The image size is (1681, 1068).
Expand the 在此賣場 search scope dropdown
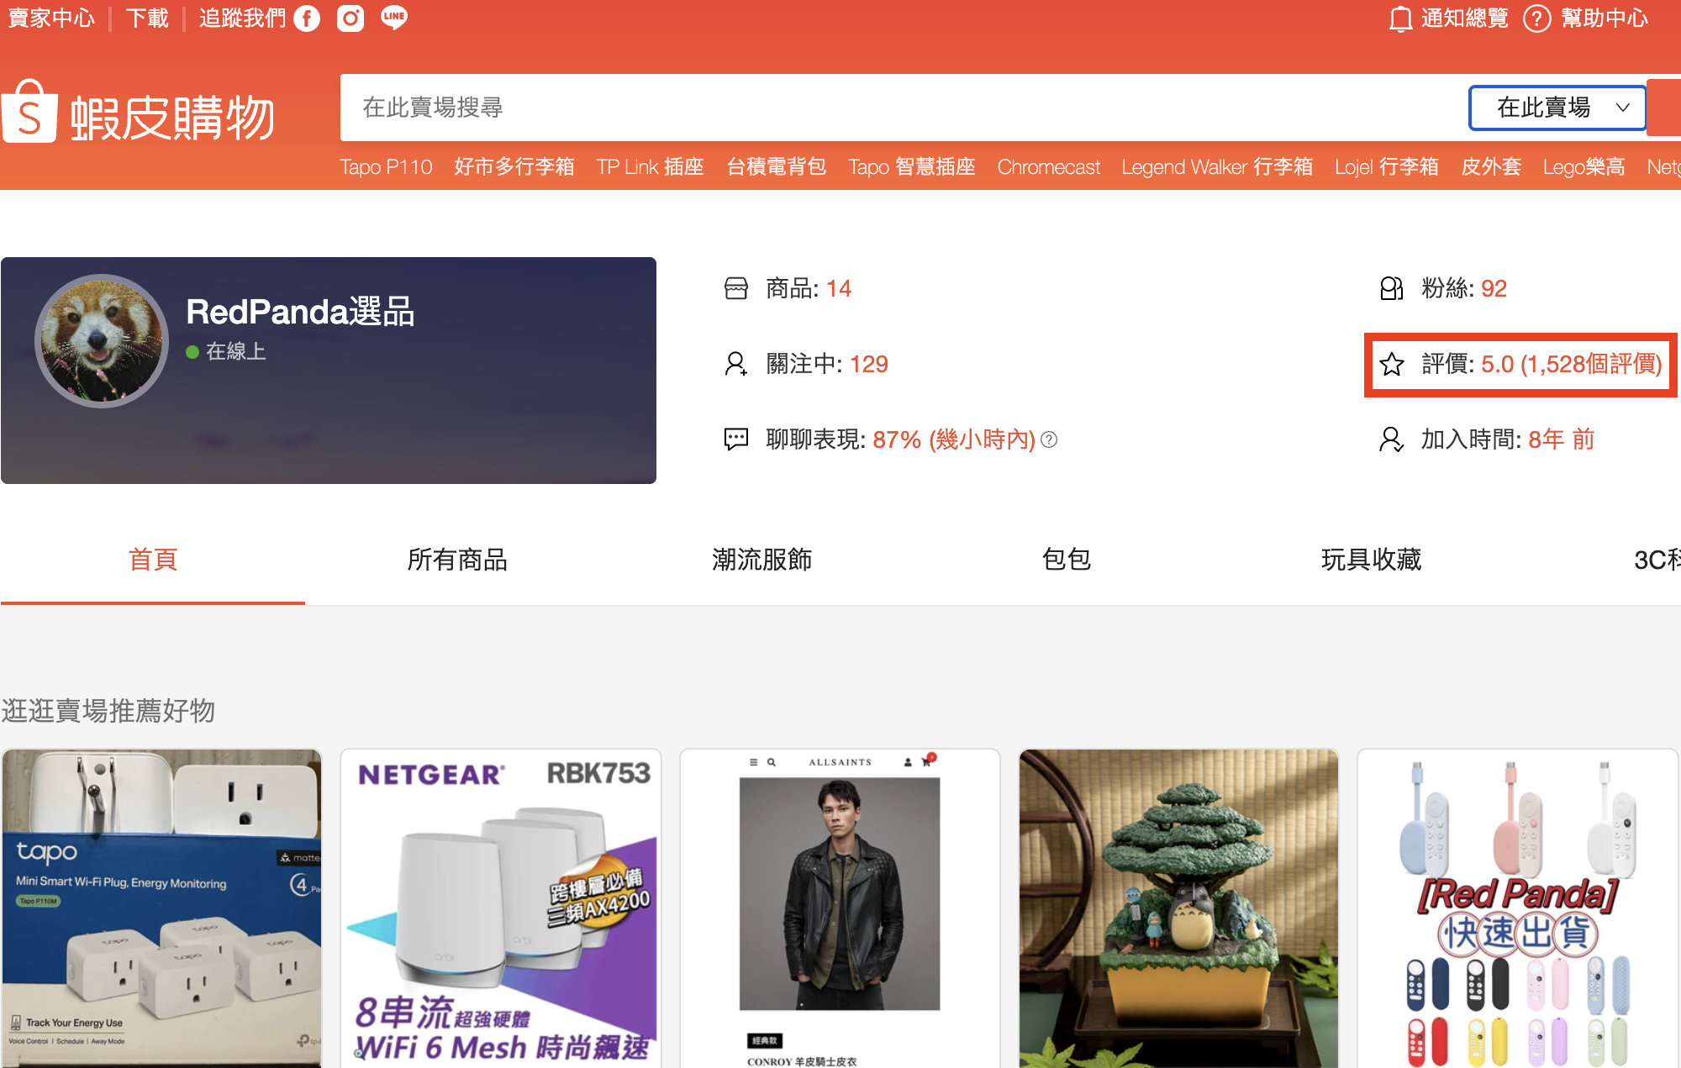(x=1557, y=108)
